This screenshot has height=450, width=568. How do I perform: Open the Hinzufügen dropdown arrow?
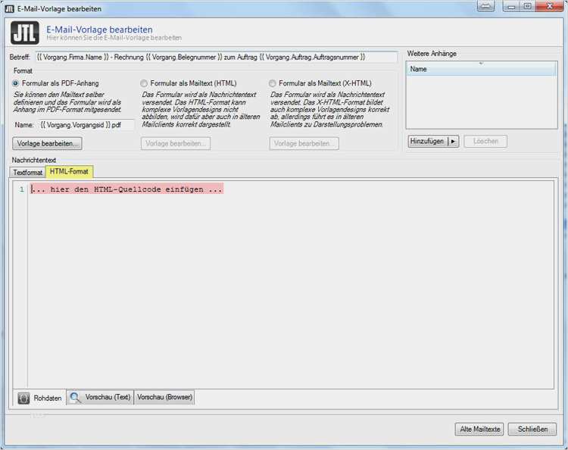453,142
